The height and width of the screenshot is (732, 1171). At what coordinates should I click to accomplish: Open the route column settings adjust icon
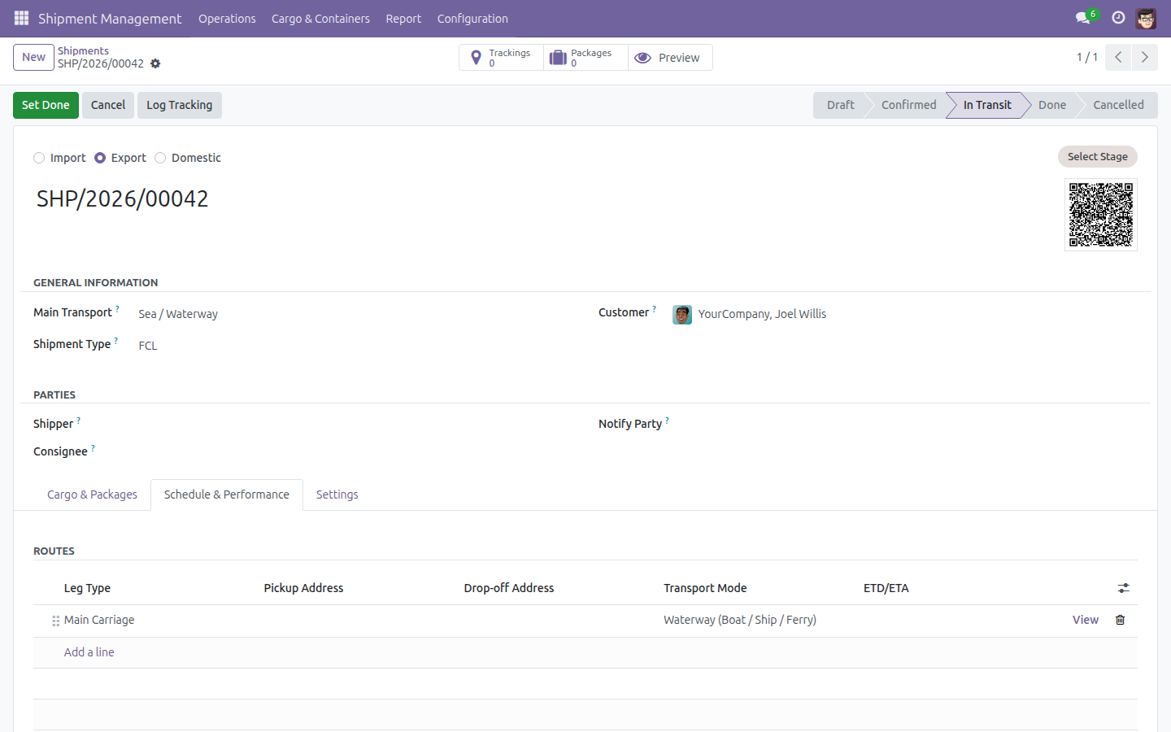(1123, 588)
